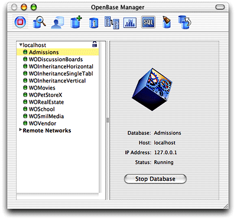Open the user management icon
Image resolution: width=237 pixels, height=220 pixels.
pos(57,23)
